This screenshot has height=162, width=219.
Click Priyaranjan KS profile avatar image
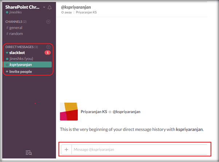tap(69, 111)
